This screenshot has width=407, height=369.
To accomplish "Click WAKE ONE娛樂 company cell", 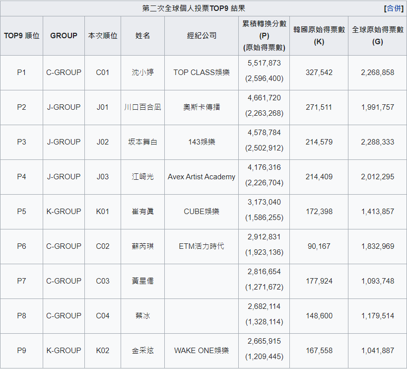I will 202,351.
